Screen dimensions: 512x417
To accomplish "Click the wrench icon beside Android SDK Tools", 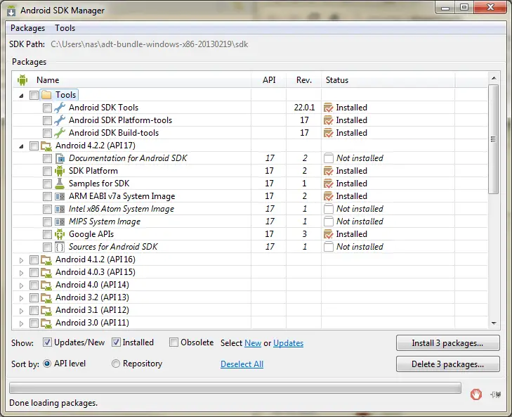I will 60,108.
